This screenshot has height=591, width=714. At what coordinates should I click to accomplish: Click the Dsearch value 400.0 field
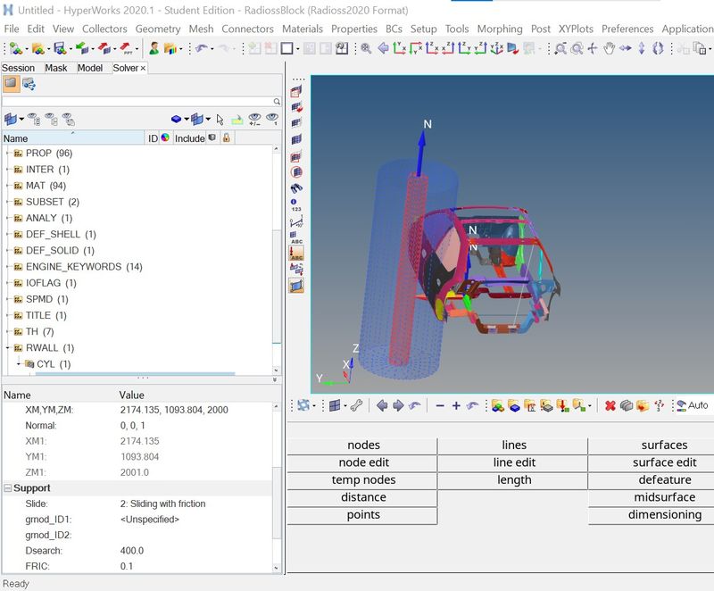[195, 551]
